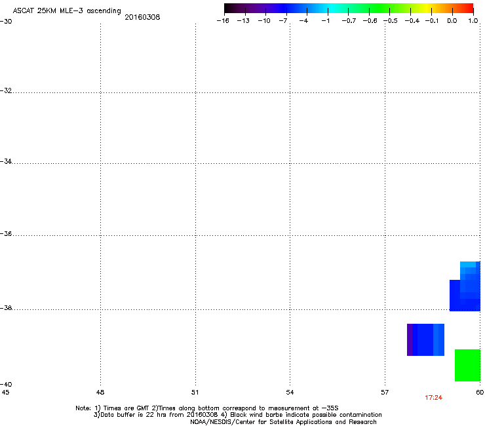Click the -0.6 color bar label
485x426 pixels.
pos(370,21)
